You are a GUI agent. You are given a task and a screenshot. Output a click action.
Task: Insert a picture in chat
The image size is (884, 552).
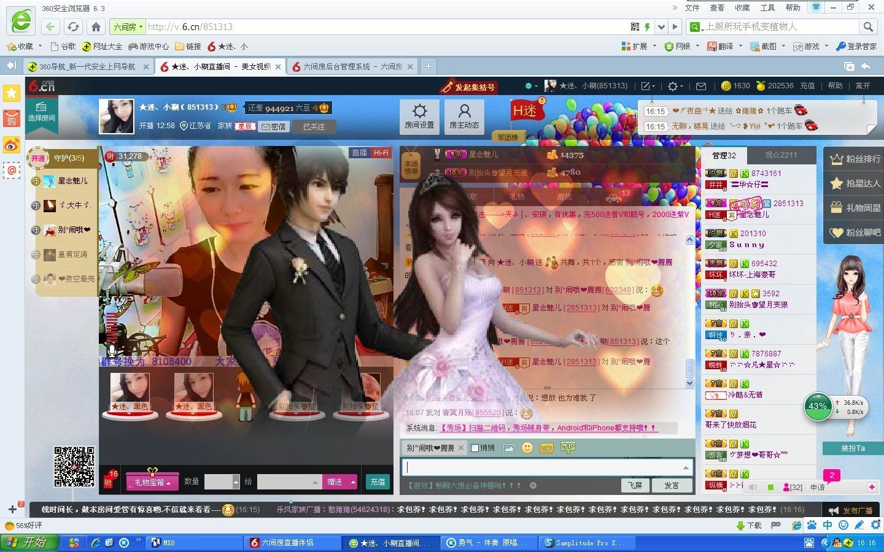tap(509, 448)
